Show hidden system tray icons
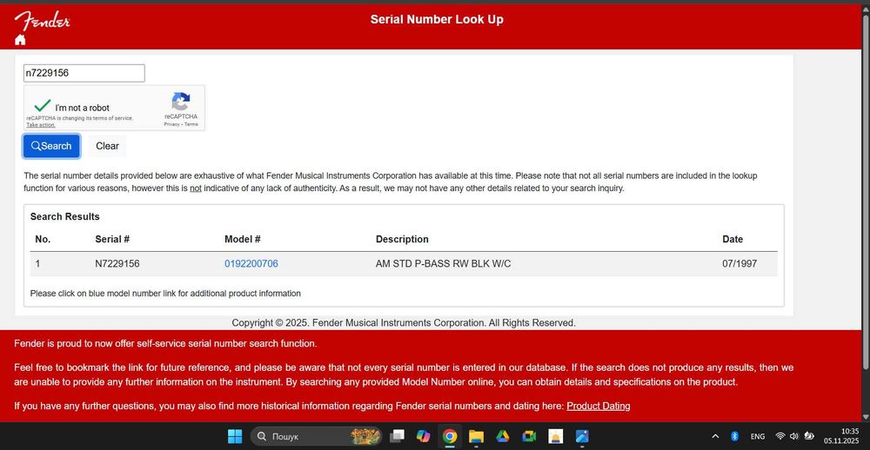870x450 pixels. click(x=715, y=437)
